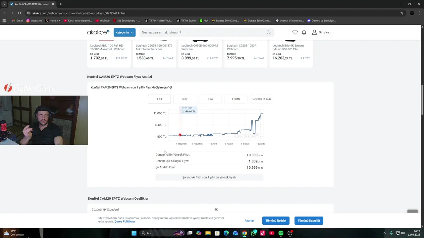Open Spotify from the taskbar
The height and width of the screenshot is (238, 424).
point(281,233)
